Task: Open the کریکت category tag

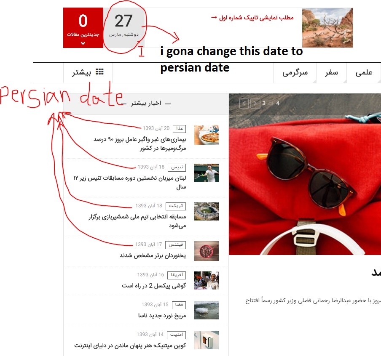Action: pos(176,206)
